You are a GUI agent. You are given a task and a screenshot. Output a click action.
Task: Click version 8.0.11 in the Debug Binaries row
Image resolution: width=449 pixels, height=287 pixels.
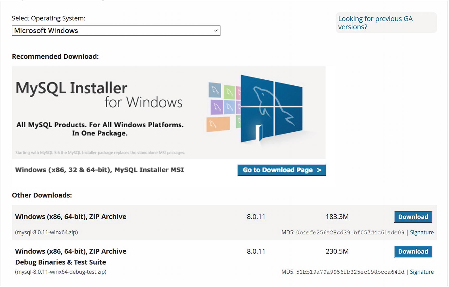click(x=256, y=251)
